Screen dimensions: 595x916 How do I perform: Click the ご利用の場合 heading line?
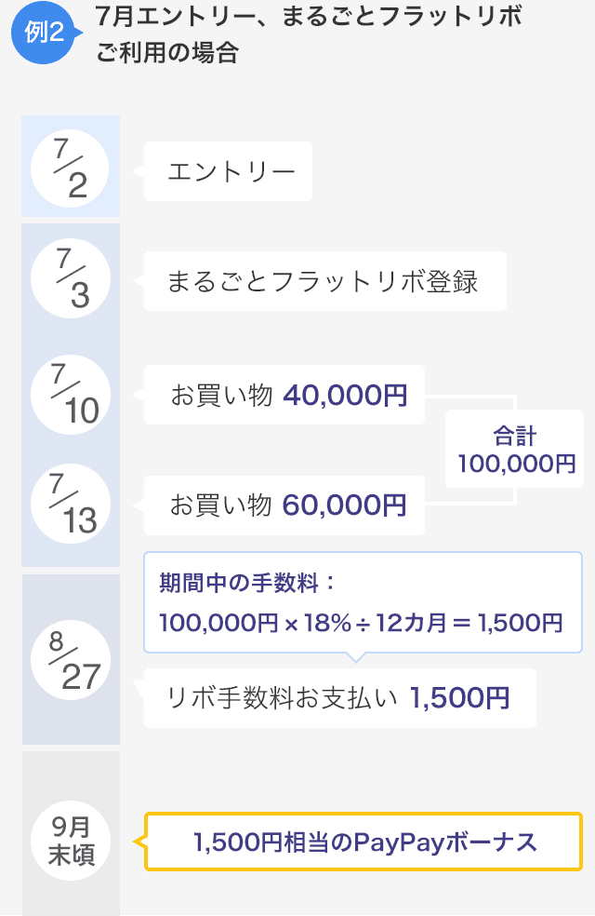(x=167, y=52)
